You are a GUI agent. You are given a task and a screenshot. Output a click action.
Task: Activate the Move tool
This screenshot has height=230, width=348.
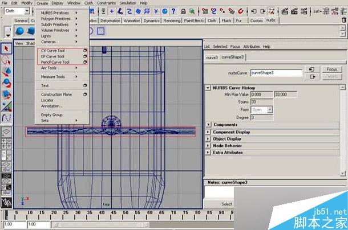pos(6,72)
